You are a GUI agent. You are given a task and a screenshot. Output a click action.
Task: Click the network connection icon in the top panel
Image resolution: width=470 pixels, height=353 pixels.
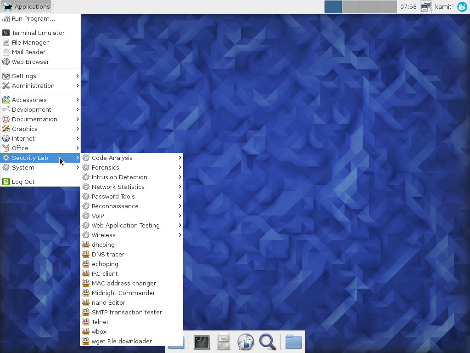(x=425, y=6)
